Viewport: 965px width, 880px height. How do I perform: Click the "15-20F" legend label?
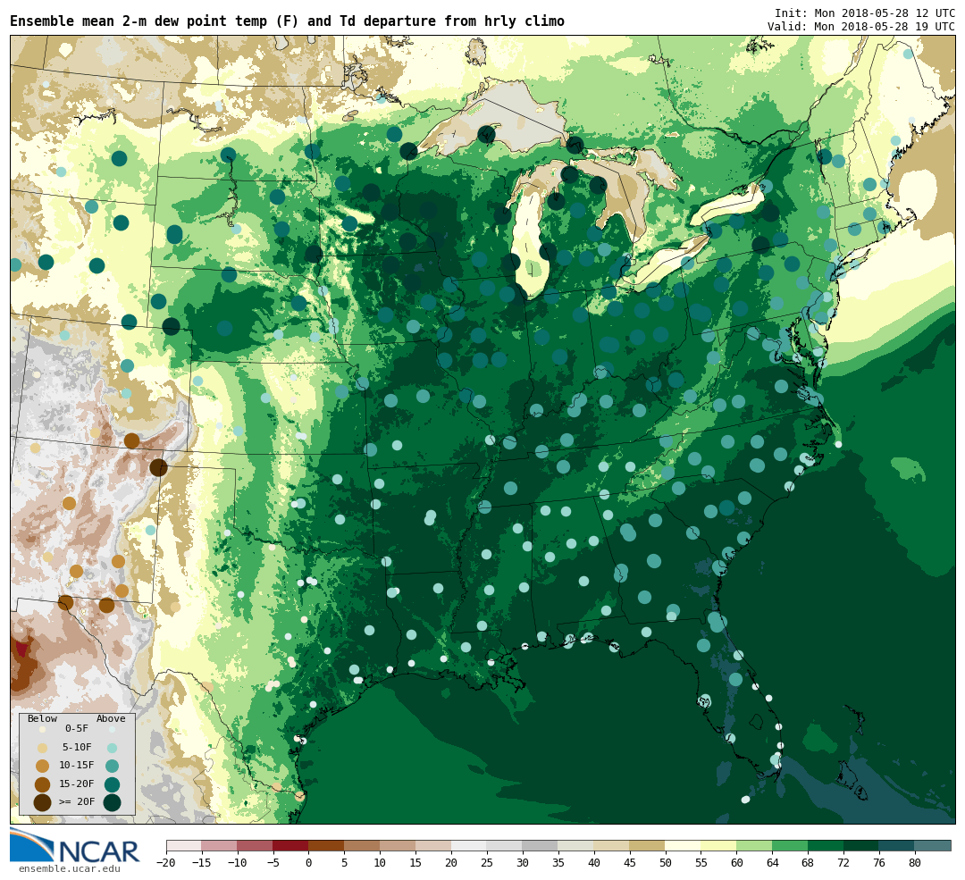77,784
